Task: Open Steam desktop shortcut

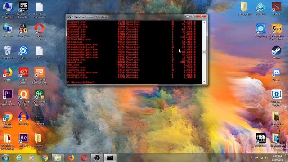Action: (x=276, y=52)
